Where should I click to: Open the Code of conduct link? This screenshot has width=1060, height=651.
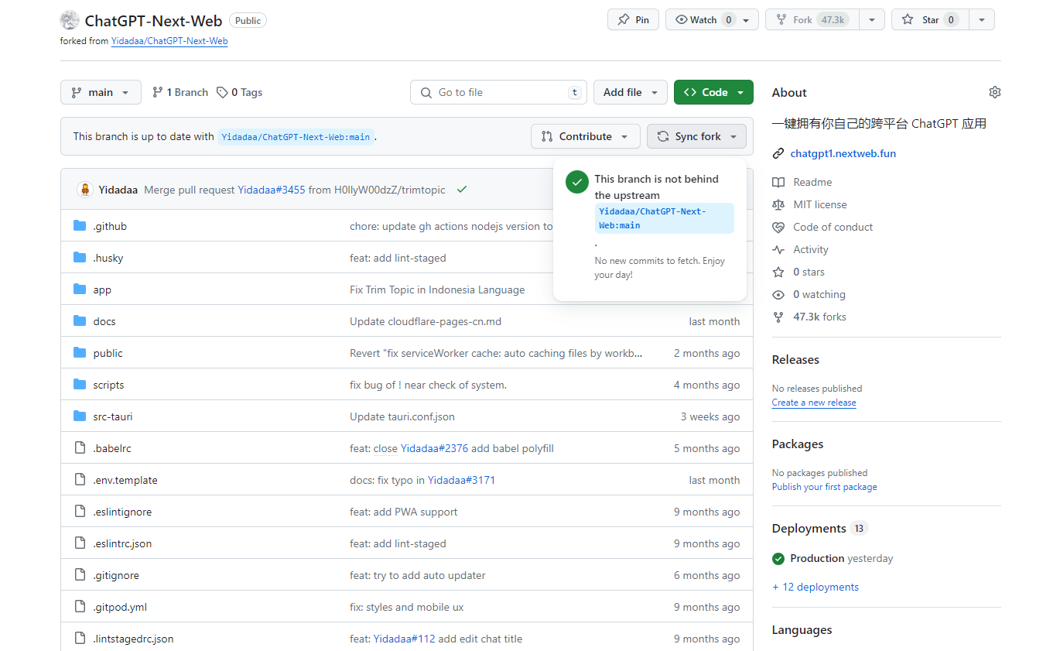[x=833, y=227]
